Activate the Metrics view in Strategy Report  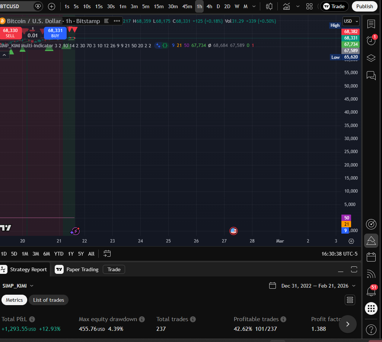pos(14,300)
